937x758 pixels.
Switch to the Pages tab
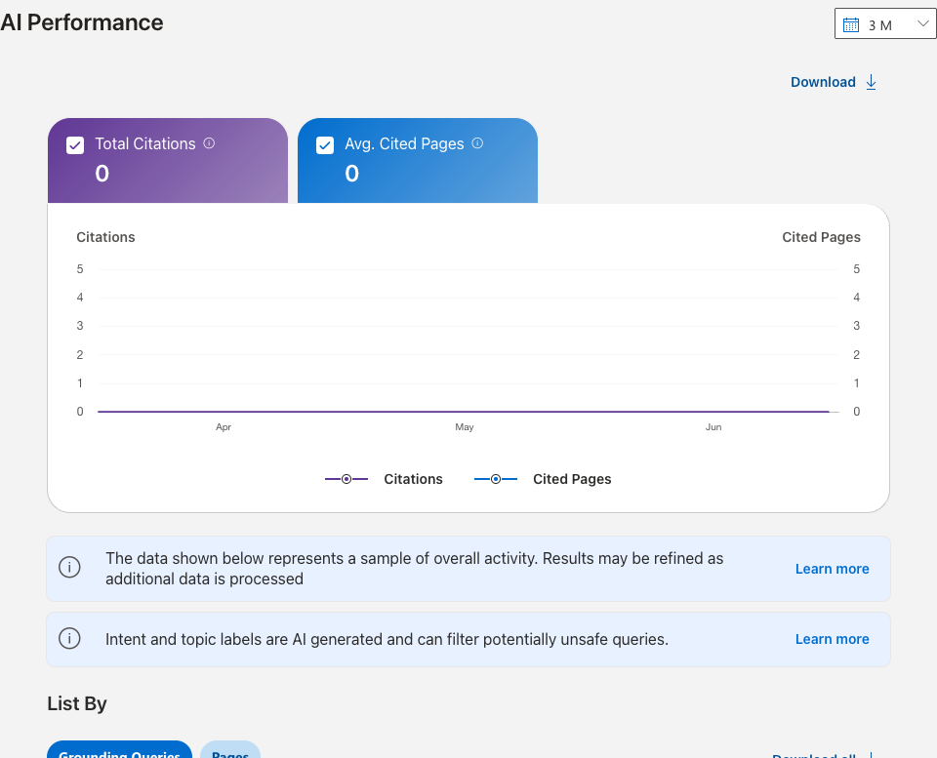[230, 750]
